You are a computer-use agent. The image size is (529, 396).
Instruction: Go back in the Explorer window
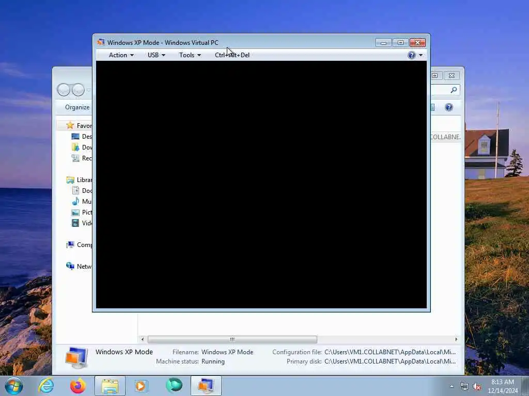click(64, 90)
